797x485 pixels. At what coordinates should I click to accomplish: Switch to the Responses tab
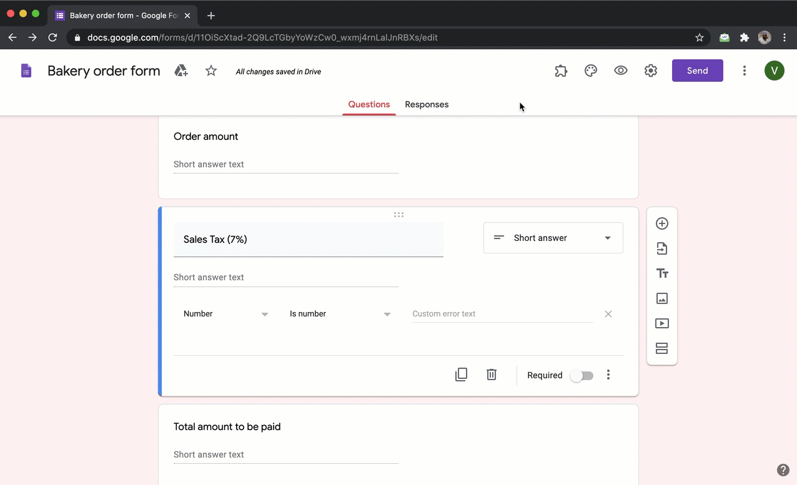(x=427, y=104)
